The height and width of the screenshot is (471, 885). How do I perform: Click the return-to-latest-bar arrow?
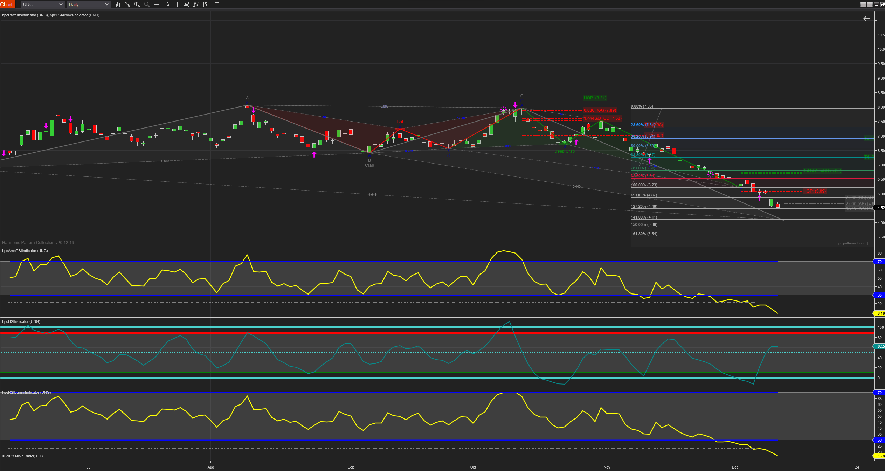866,19
